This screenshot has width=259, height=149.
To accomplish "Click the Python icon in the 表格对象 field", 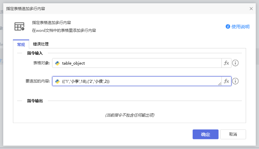I will [57, 63].
